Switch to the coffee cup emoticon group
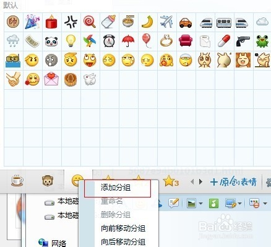Image resolution: width=271 pixels, height=247 pixels. pos(17,181)
